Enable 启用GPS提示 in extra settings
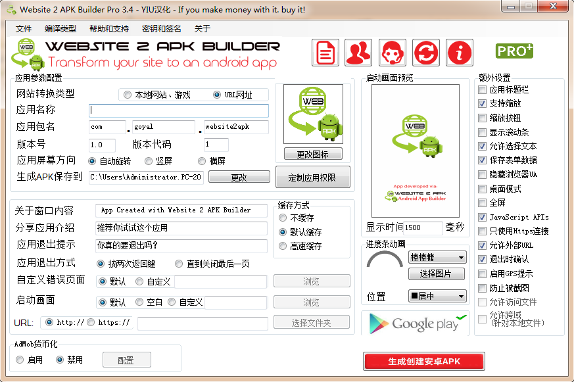The width and height of the screenshot is (574, 382). 481,272
